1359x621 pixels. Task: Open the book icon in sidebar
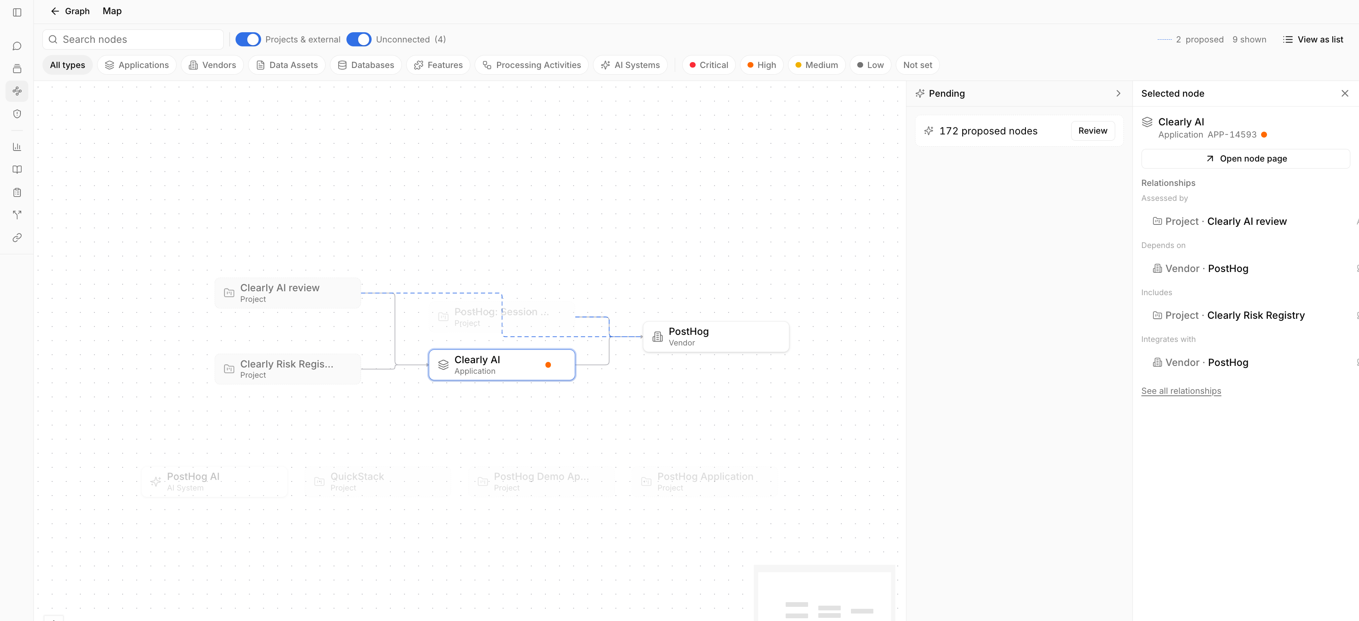click(17, 169)
